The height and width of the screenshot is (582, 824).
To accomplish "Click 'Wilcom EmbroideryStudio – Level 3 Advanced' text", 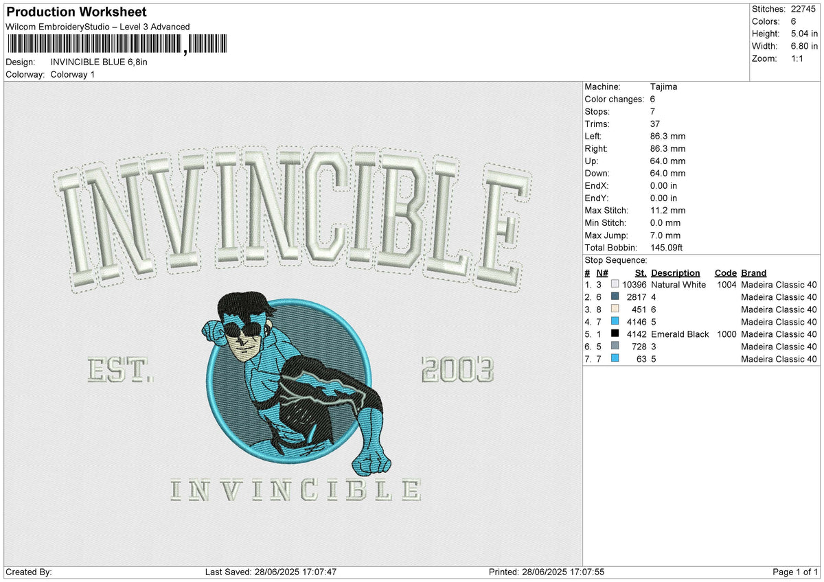I will click(98, 27).
